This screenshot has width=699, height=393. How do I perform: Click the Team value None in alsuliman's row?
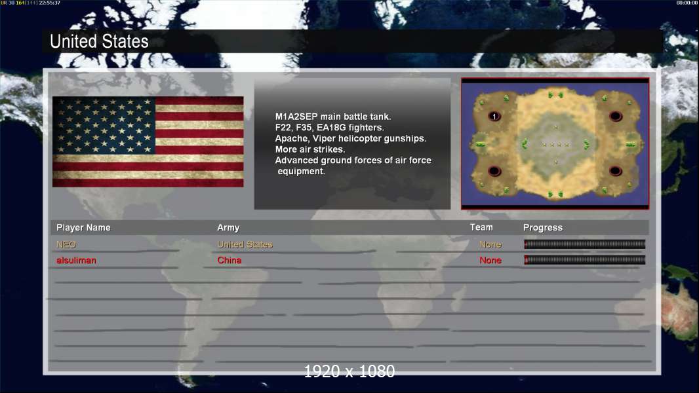[490, 261]
